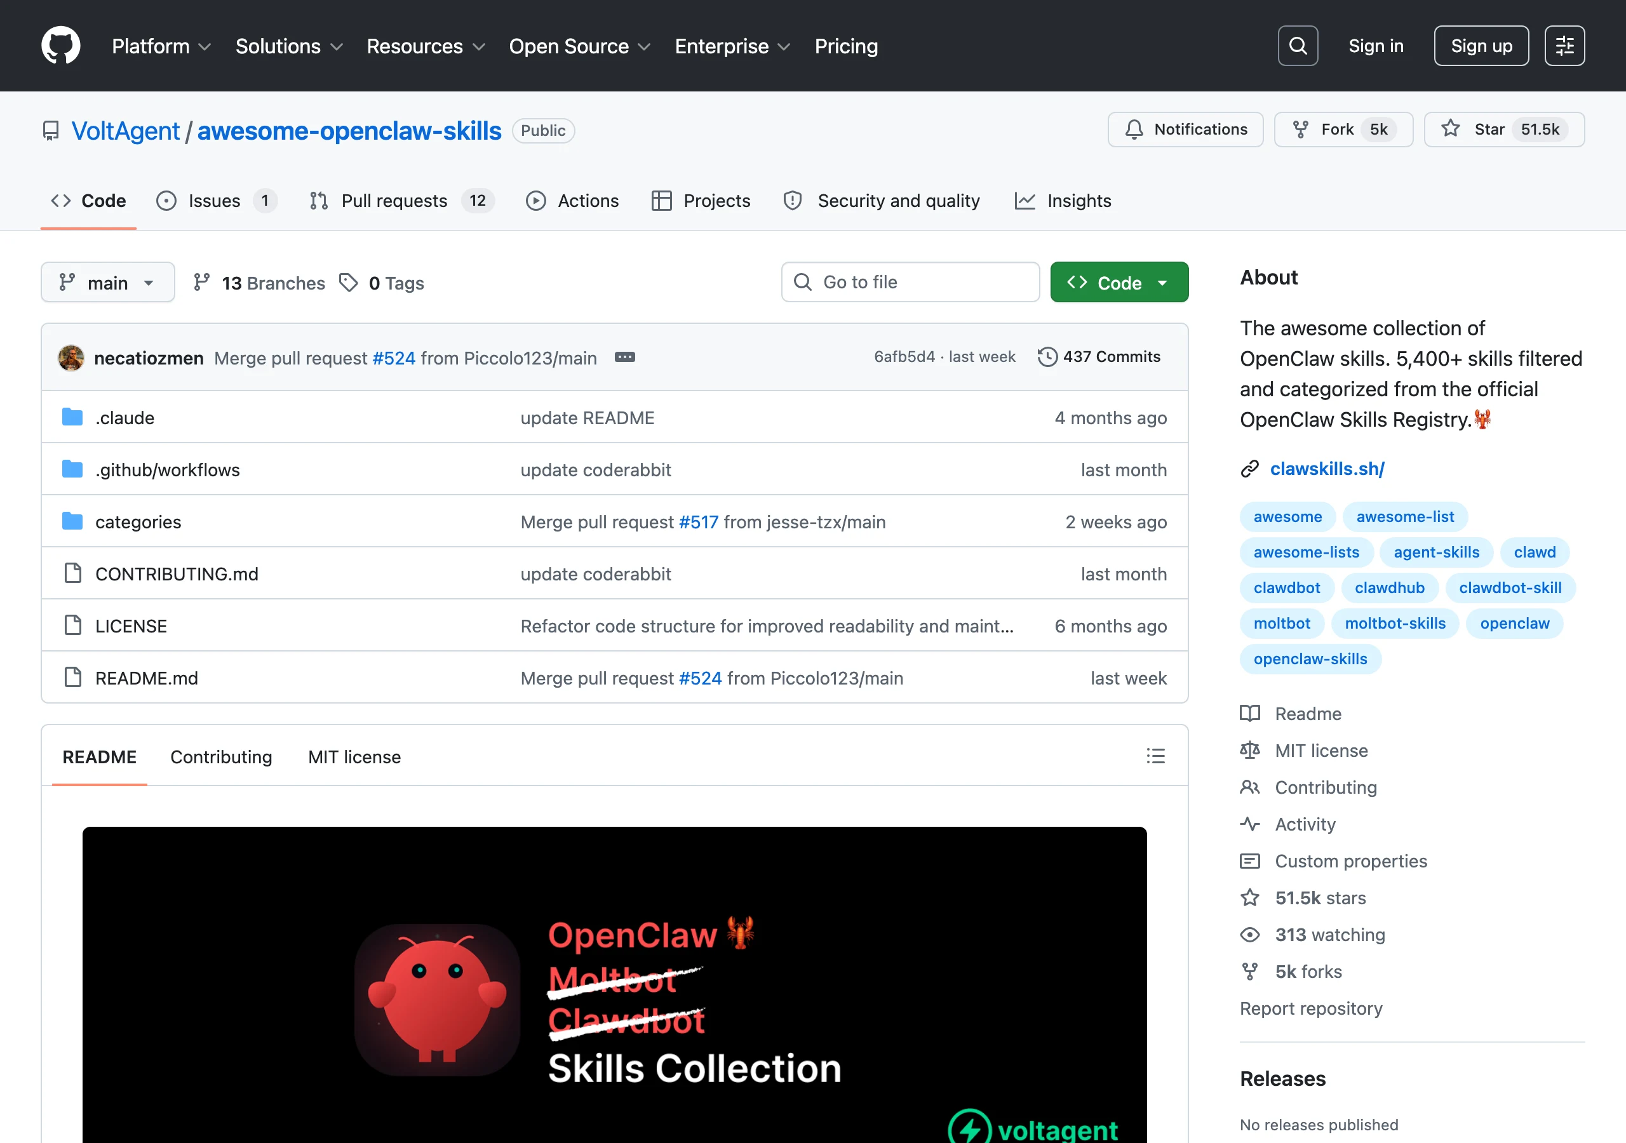
Task: Open the CONTRIBUTING.md file
Action: tap(177, 573)
